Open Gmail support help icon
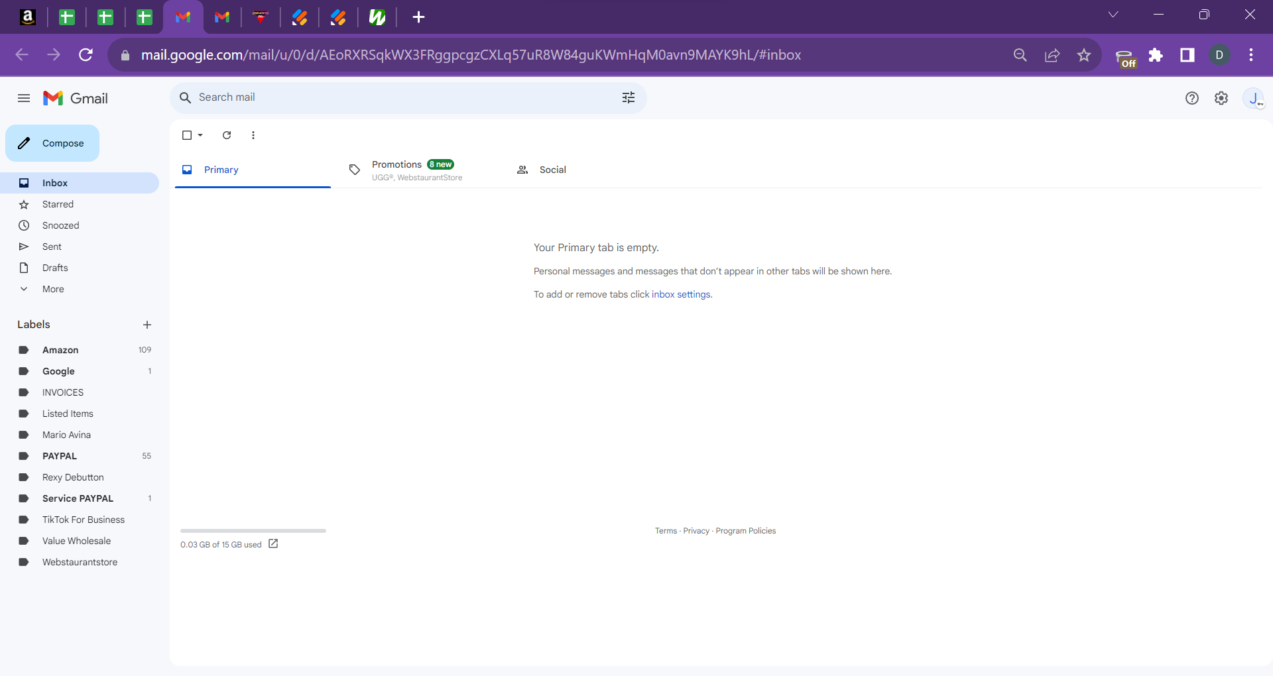Screen dimensions: 1273x676 point(1192,98)
